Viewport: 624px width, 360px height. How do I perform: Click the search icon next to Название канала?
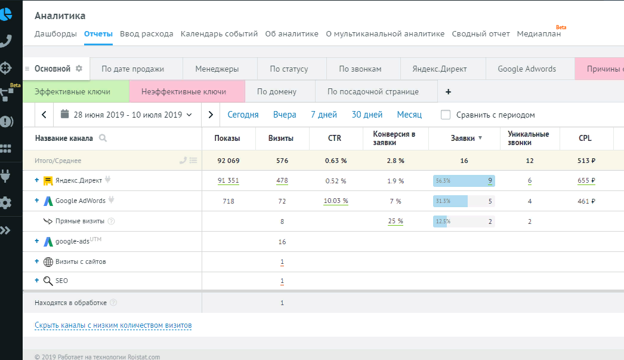pos(103,138)
